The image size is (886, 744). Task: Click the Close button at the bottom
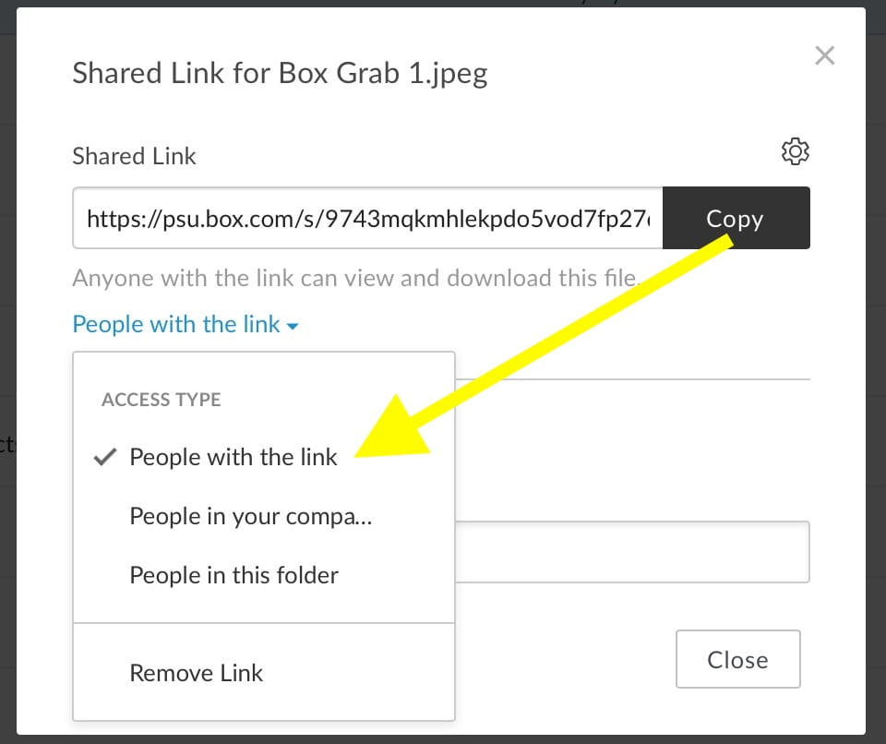click(x=737, y=659)
